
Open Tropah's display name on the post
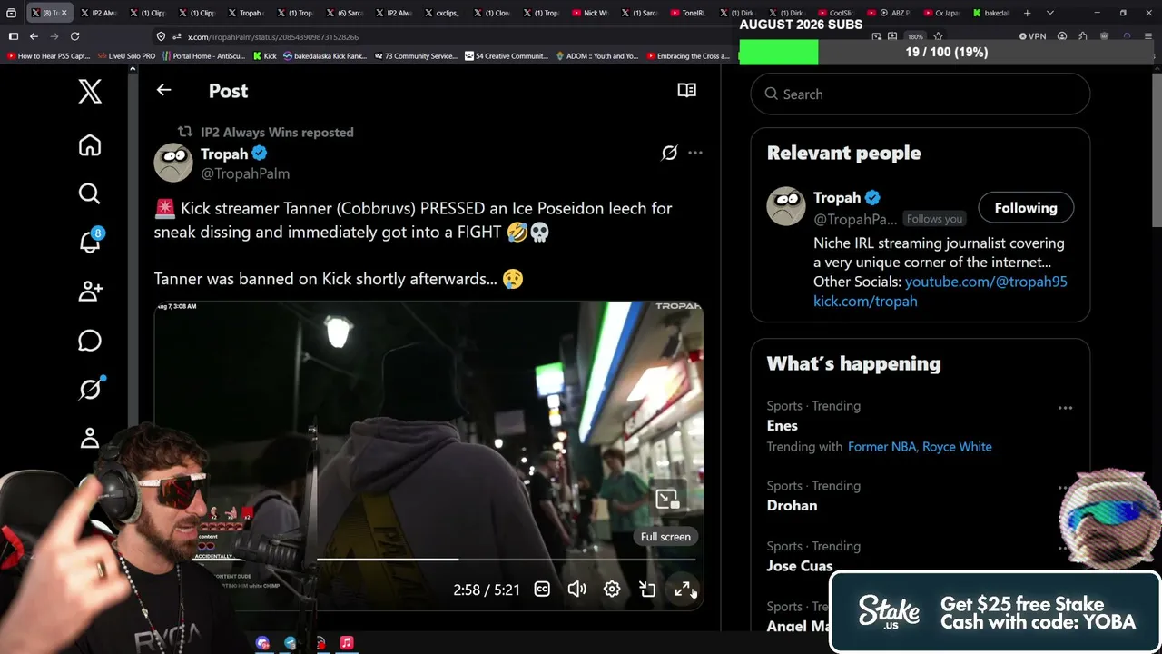(x=224, y=154)
